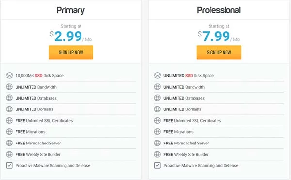Image resolution: width=291 pixels, height=180 pixels.
Task: Toggle Primary Proactive Malware Scanning checkbox
Action: click(x=9, y=165)
